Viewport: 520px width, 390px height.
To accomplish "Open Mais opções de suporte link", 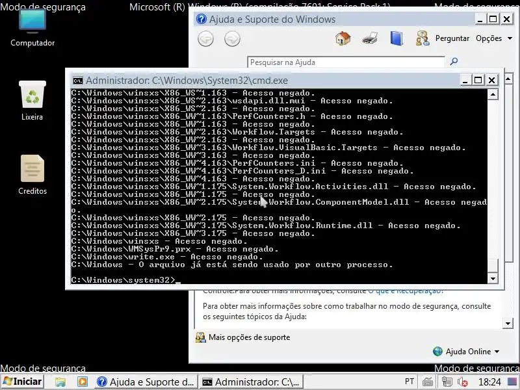I will [x=249, y=337].
